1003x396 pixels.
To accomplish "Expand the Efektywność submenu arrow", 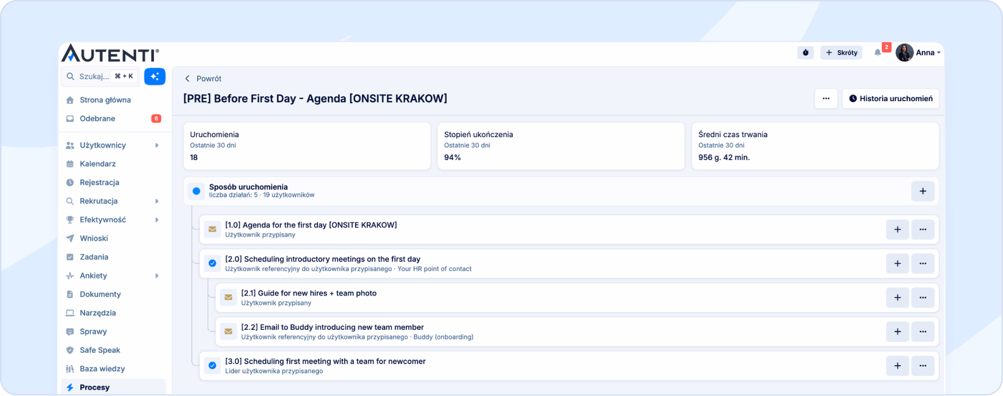I will [x=157, y=220].
